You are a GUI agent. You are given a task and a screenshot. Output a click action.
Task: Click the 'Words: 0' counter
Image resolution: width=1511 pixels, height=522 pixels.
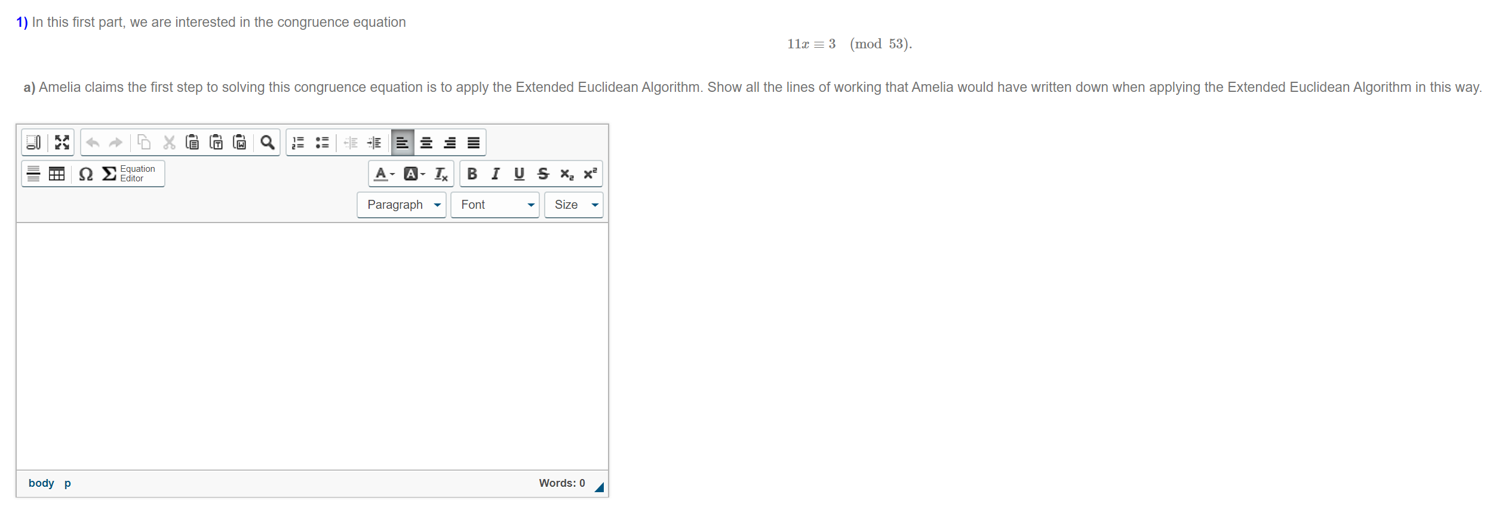coord(562,483)
